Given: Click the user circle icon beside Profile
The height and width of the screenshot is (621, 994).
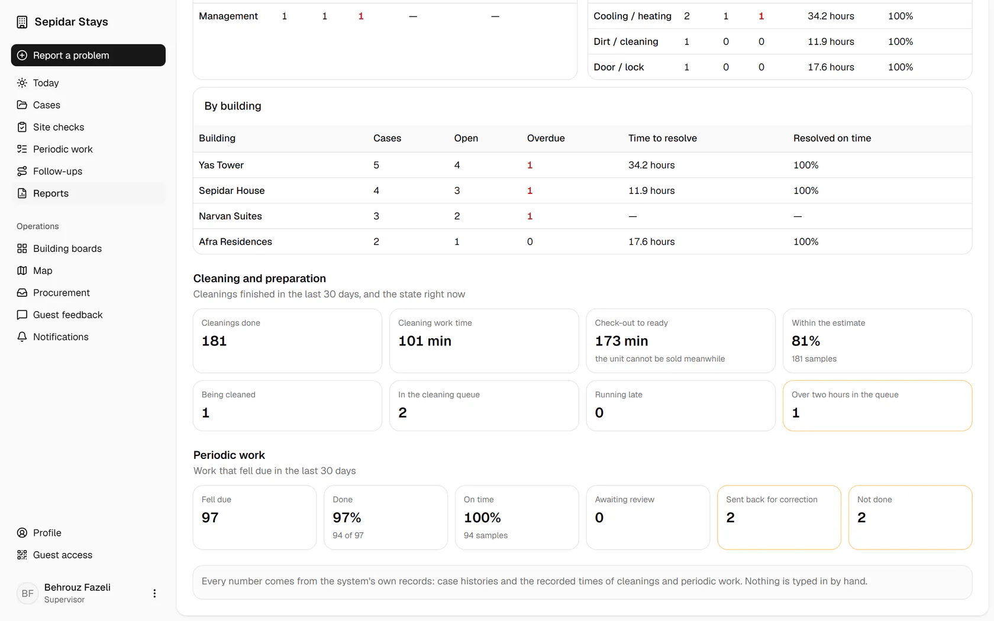Looking at the screenshot, I should coord(22,533).
